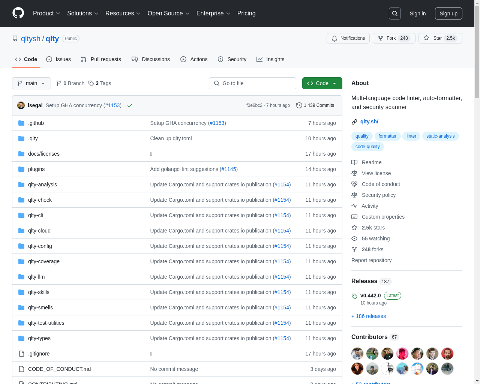The height and width of the screenshot is (384, 480).
Task: Click the history clock icon by 1,439 Commits
Action: [x=299, y=105]
